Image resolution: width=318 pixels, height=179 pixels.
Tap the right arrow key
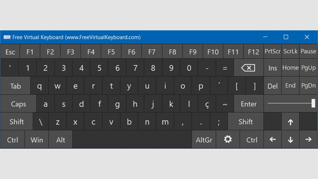(308, 139)
